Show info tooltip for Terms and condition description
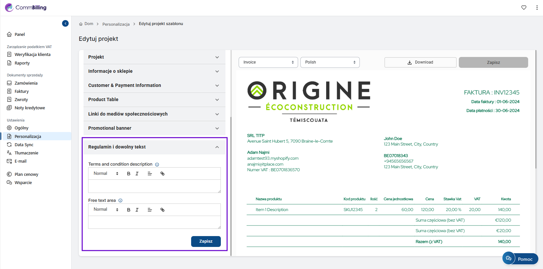This screenshot has width=543, height=269. click(x=157, y=165)
